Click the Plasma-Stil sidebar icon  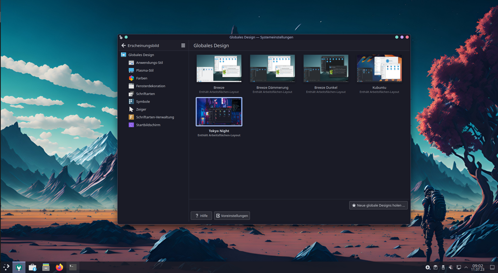[x=131, y=70]
